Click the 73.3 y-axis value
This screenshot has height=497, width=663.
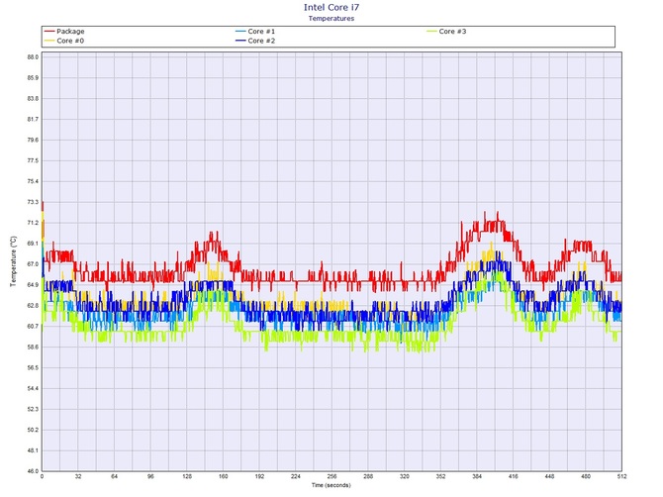pos(33,202)
